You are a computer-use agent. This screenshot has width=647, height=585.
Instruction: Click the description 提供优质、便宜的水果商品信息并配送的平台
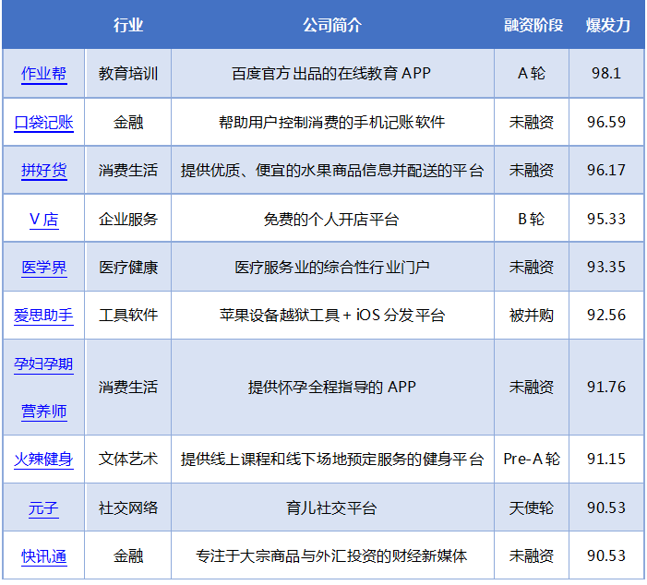(x=332, y=171)
